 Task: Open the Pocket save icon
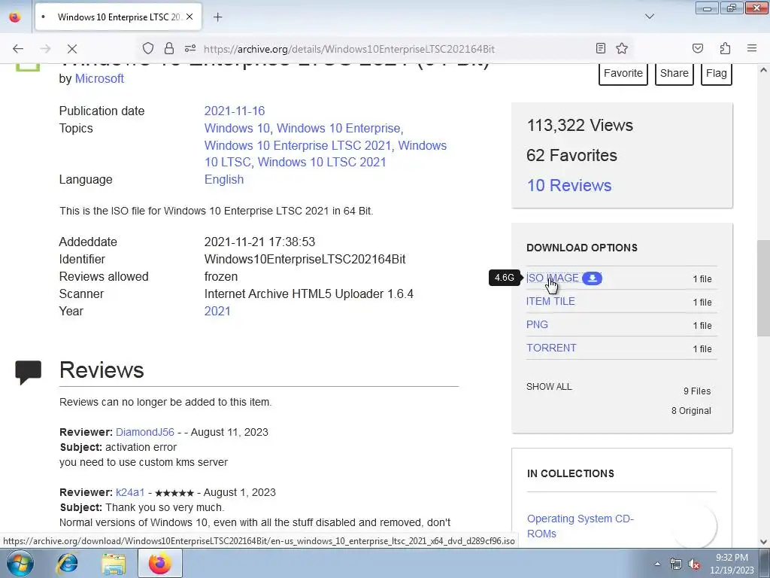pos(697,48)
